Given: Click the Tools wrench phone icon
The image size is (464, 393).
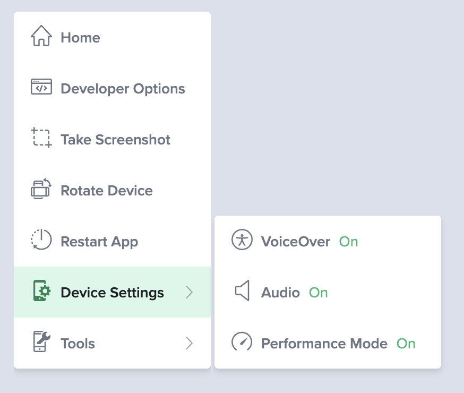Looking at the screenshot, I should click(41, 343).
